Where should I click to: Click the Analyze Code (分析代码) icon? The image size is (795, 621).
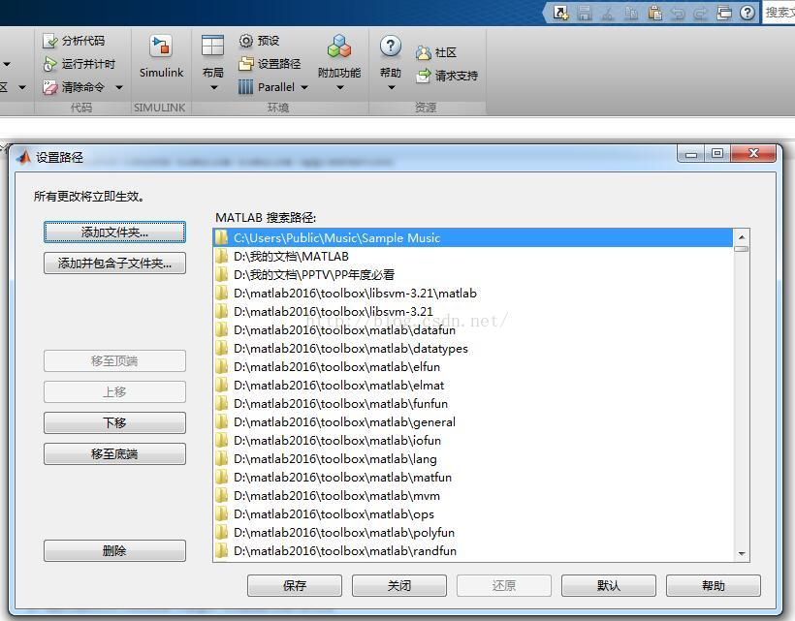50,41
